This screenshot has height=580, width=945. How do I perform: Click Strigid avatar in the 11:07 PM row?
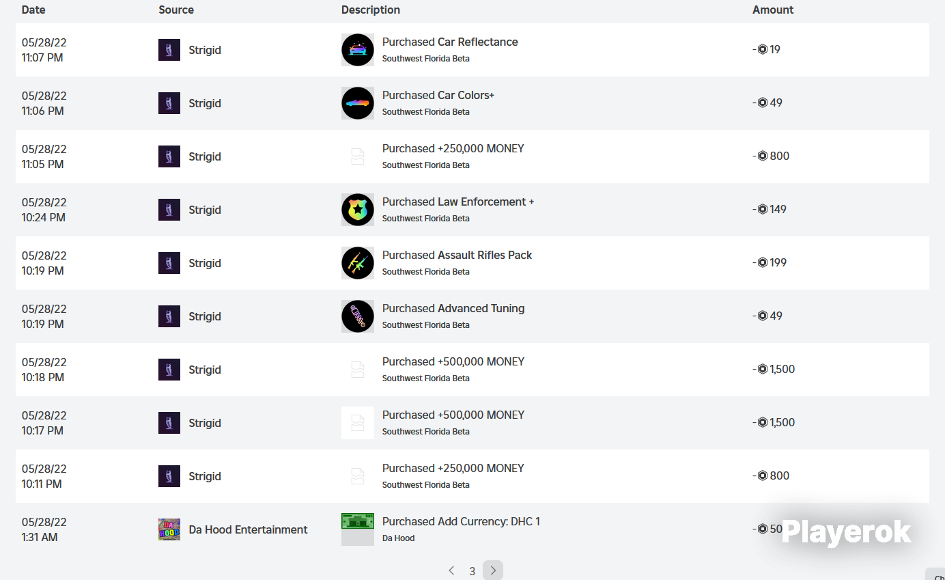click(169, 50)
